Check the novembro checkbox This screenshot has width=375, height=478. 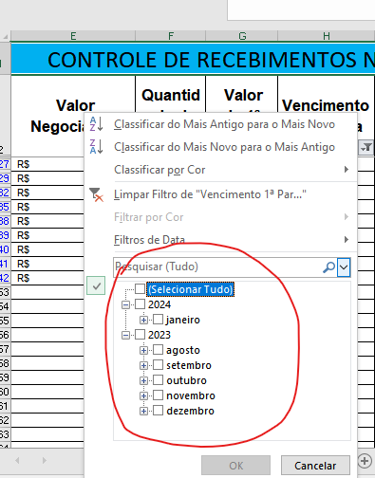coord(158,395)
